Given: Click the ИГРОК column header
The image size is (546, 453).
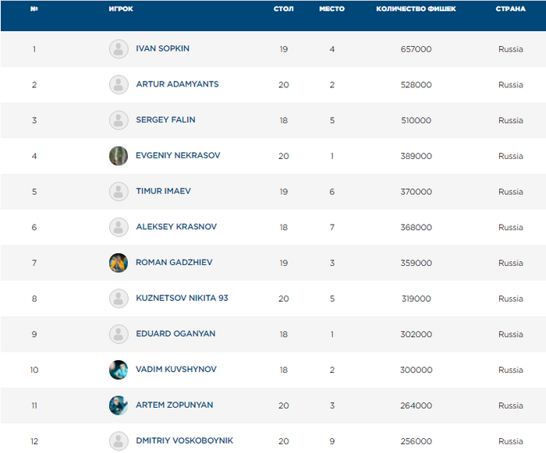Looking at the screenshot, I should [120, 9].
